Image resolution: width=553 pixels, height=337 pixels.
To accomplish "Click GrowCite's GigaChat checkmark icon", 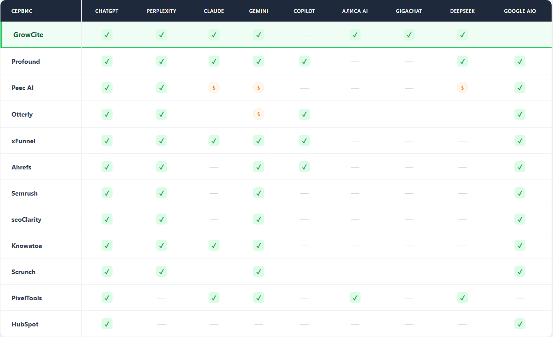I will [409, 34].
